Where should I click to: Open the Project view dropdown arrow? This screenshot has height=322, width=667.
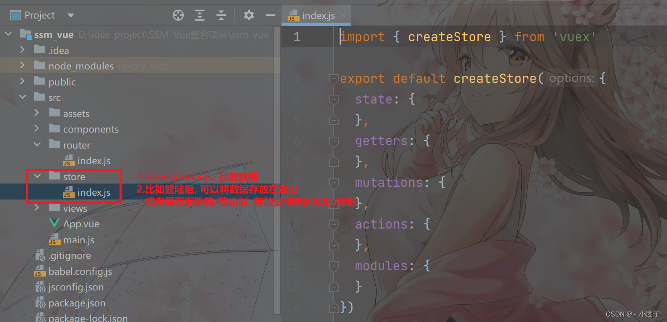pyautogui.click(x=71, y=16)
